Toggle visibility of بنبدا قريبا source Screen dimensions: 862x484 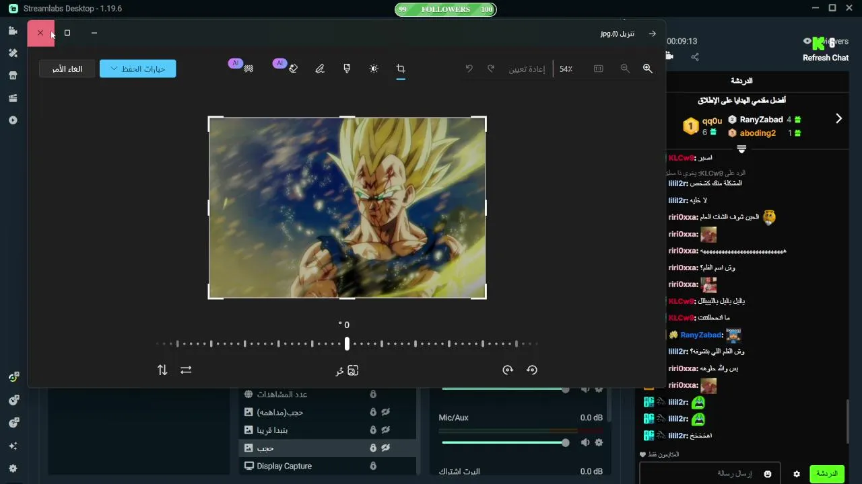(386, 430)
